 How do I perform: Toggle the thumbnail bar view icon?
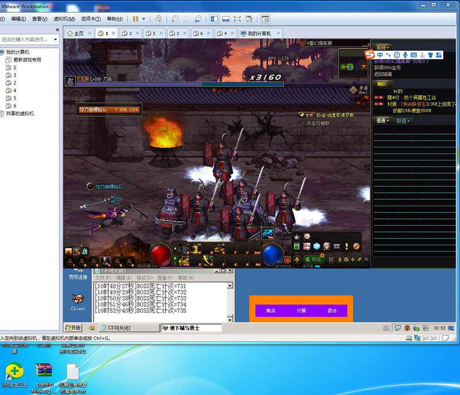point(226,19)
